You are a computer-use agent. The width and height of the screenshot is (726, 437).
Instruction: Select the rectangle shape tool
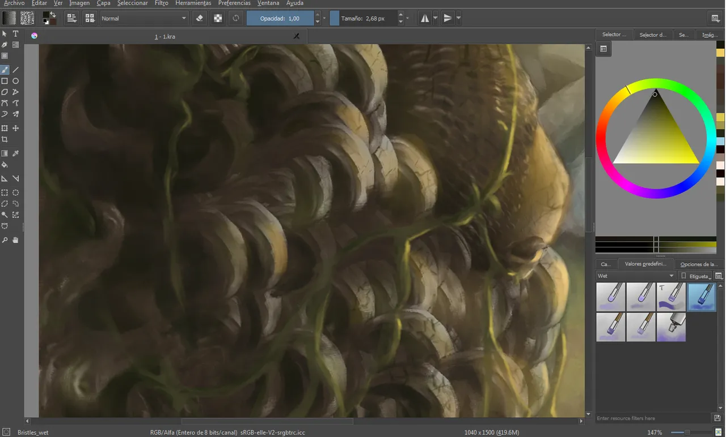click(x=5, y=81)
